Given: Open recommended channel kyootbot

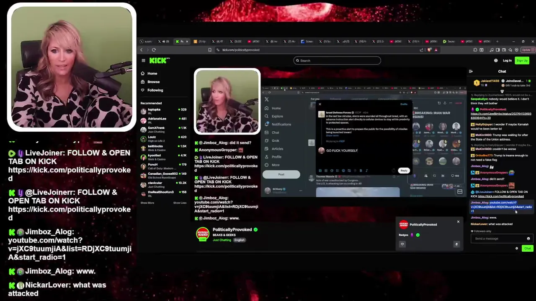Looking at the screenshot, I should pyautogui.click(x=163, y=157).
